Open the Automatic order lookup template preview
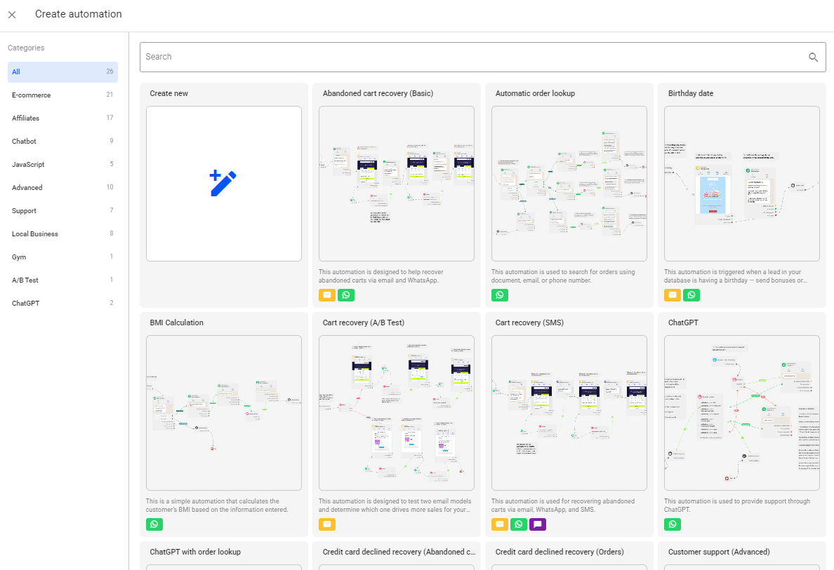 click(569, 184)
